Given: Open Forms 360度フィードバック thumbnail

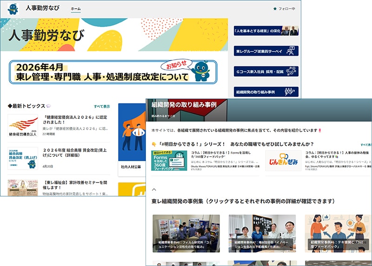Looking at the screenshot, I should tap(169, 160).
